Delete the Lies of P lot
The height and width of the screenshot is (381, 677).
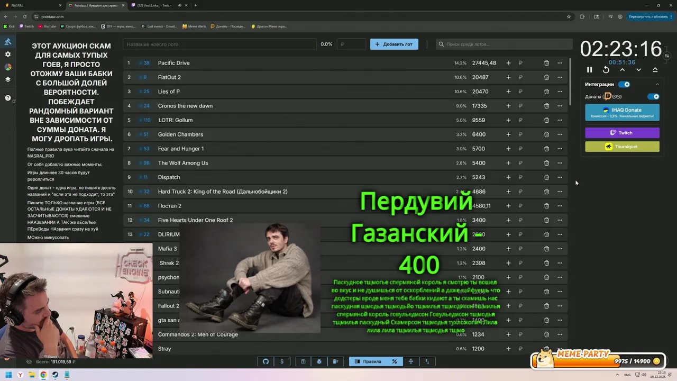click(546, 92)
